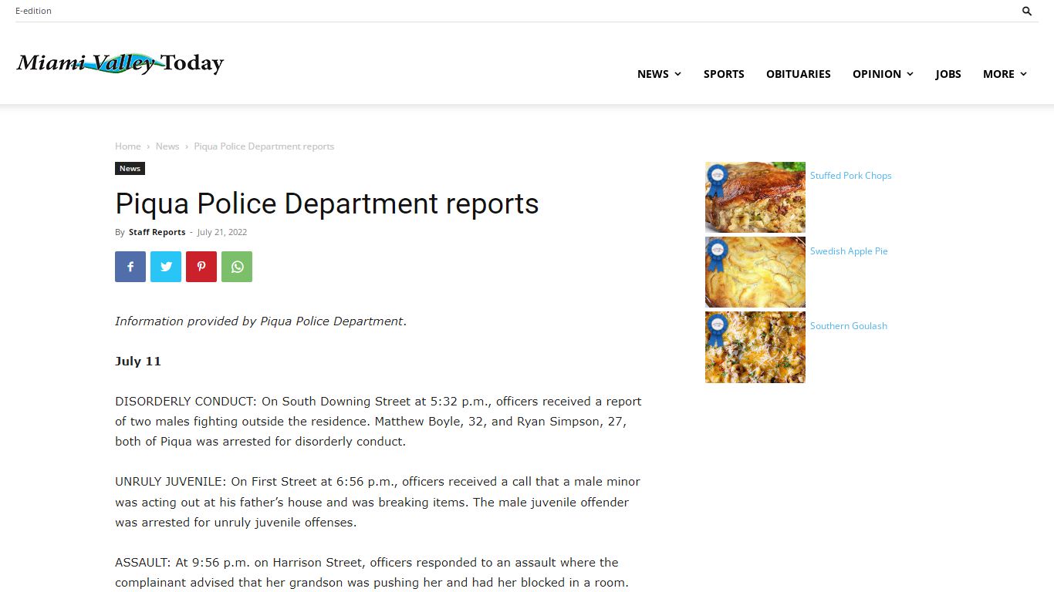Viewport: 1054px width, 592px height.
Task: Click the Piqua Police Department reports breadcrumb text
Action: click(264, 146)
